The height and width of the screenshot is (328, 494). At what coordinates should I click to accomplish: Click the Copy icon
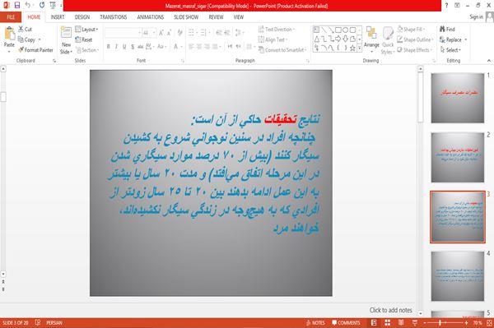click(x=21, y=39)
